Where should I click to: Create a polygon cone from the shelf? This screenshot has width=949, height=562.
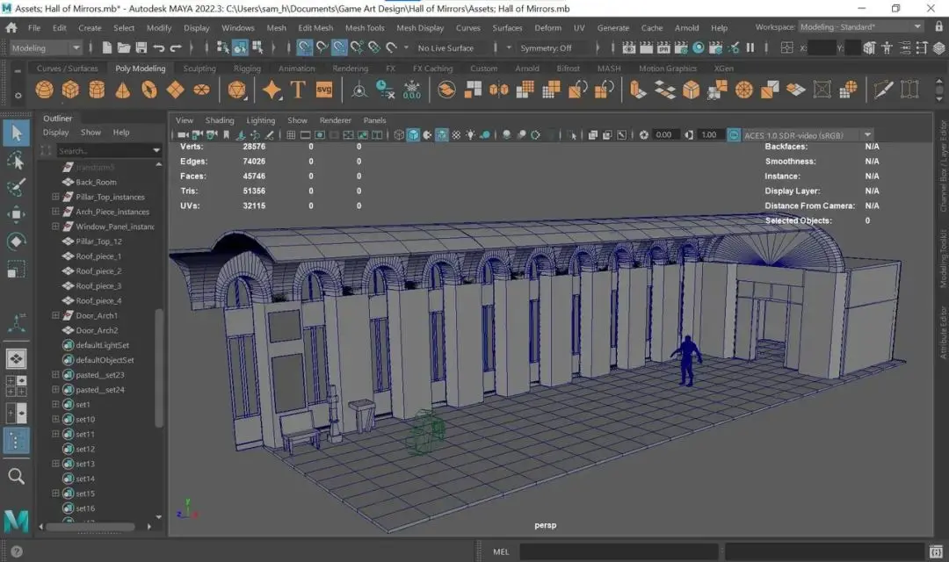(123, 90)
